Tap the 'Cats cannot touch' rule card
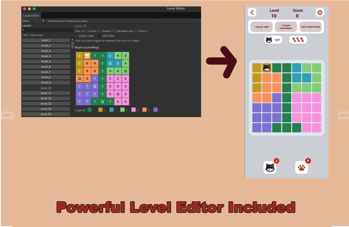 [x=310, y=27]
